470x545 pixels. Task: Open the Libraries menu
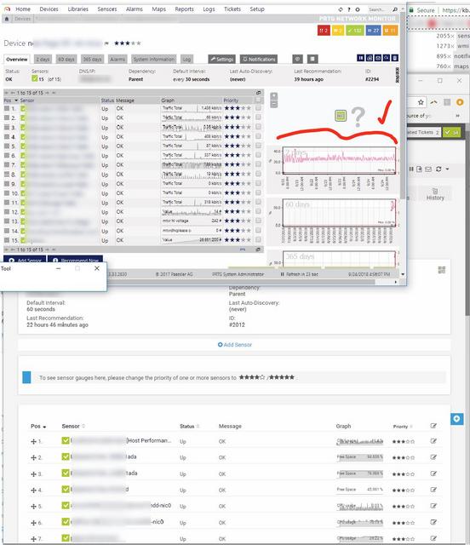(77, 9)
